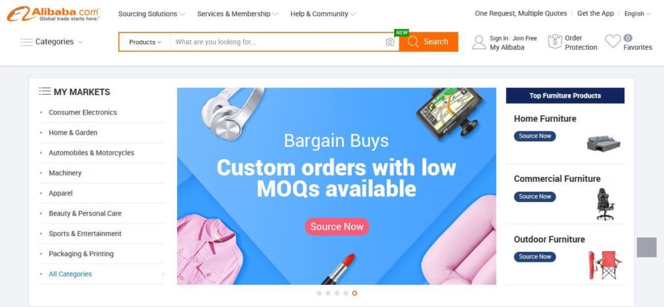Click the magnifier icon on Search button
Viewport: 664px width, 307px height.
[x=413, y=42]
